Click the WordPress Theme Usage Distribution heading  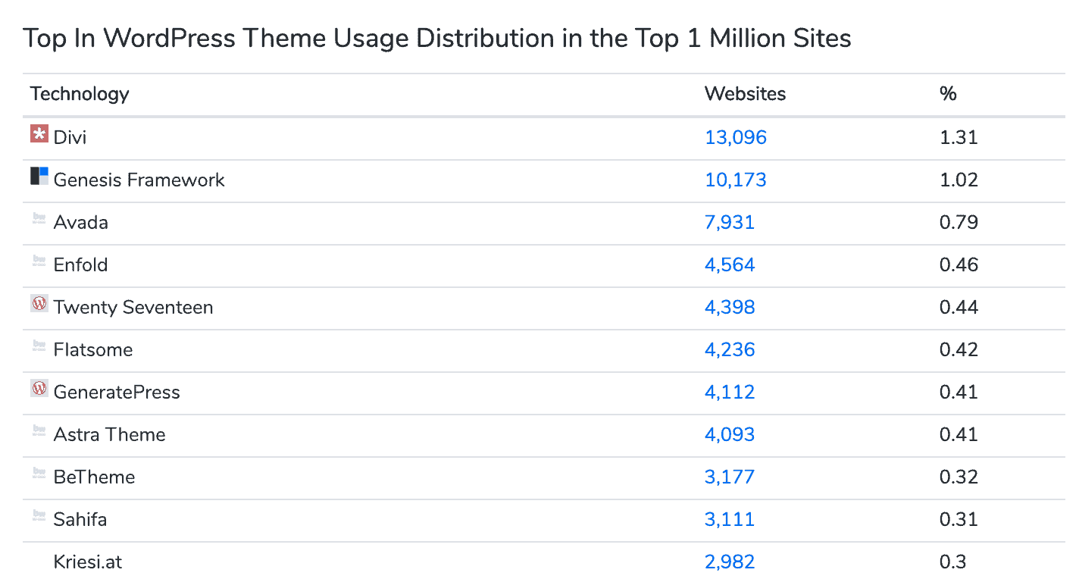point(438,38)
